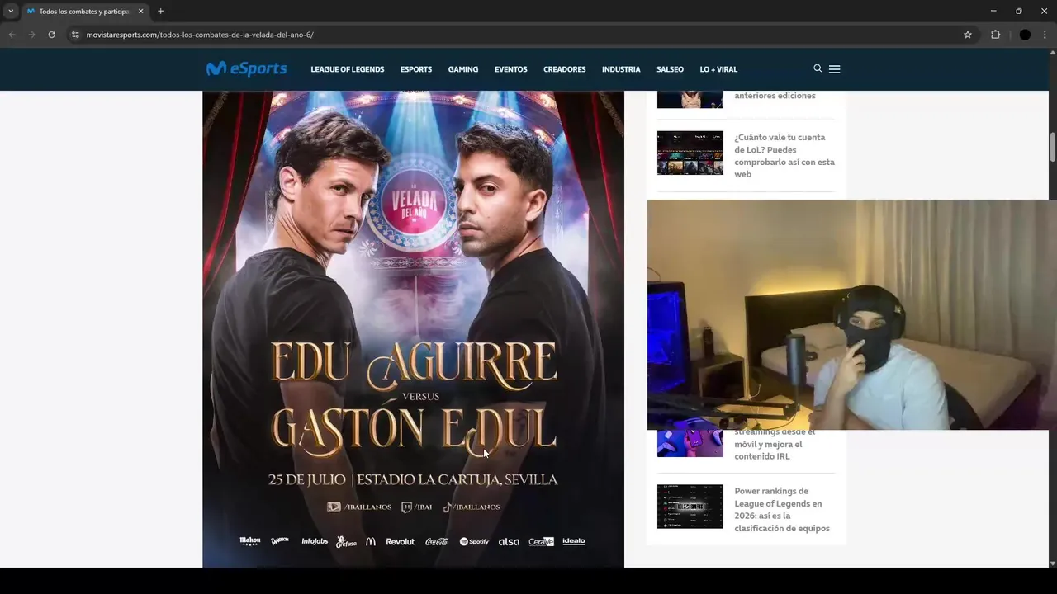The width and height of the screenshot is (1057, 594).
Task: Open a new tab with the plus icon
Action: click(160, 12)
